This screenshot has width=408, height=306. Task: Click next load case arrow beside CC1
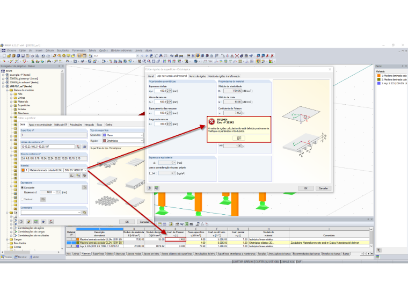click(x=147, y=56)
